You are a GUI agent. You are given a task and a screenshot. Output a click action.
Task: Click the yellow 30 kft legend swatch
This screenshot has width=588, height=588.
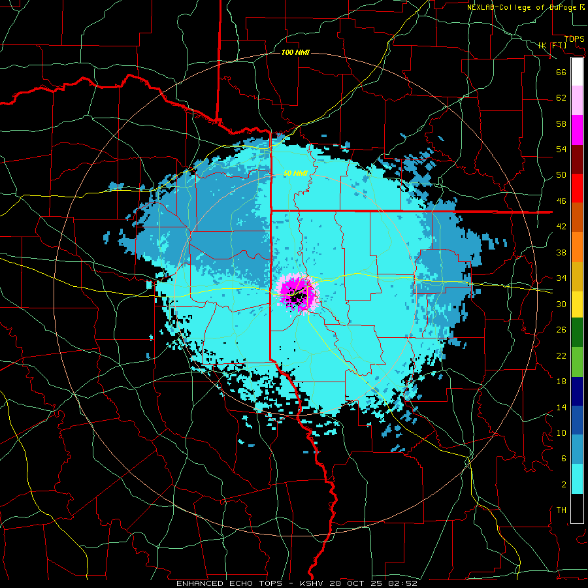point(577,304)
